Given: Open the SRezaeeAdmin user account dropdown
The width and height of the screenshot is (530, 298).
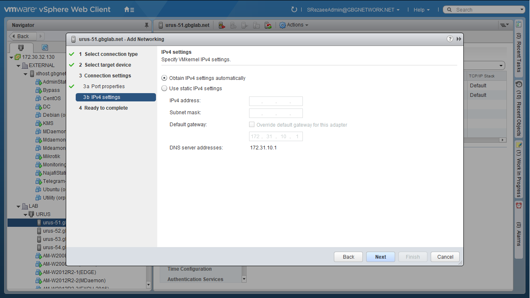Looking at the screenshot, I should (353, 10).
